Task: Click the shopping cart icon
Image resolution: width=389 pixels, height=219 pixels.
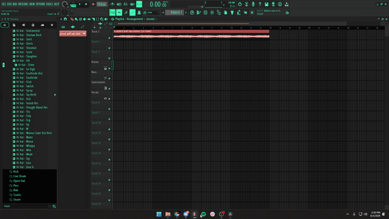Action: click(x=252, y=12)
